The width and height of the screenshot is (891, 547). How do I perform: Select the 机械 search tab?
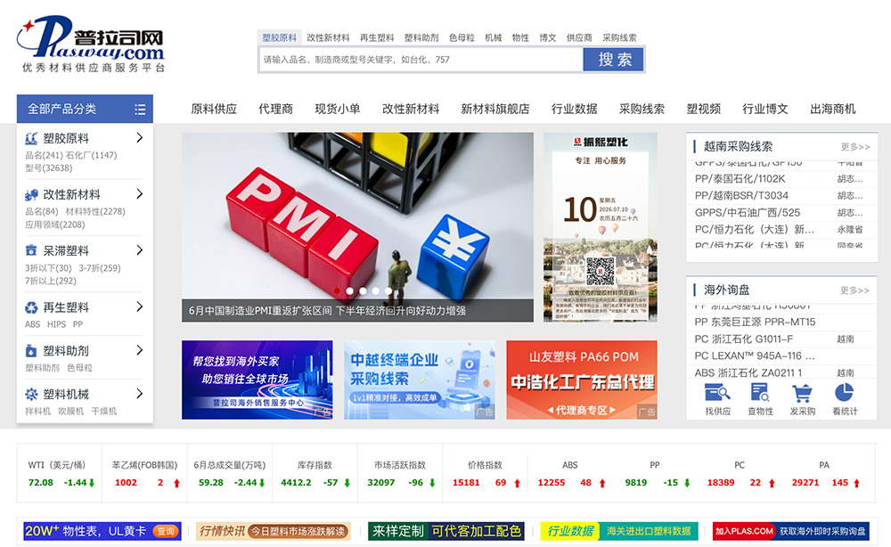(494, 37)
